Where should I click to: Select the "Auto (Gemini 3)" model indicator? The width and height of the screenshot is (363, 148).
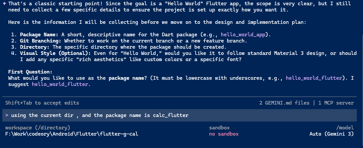click(x=331, y=134)
